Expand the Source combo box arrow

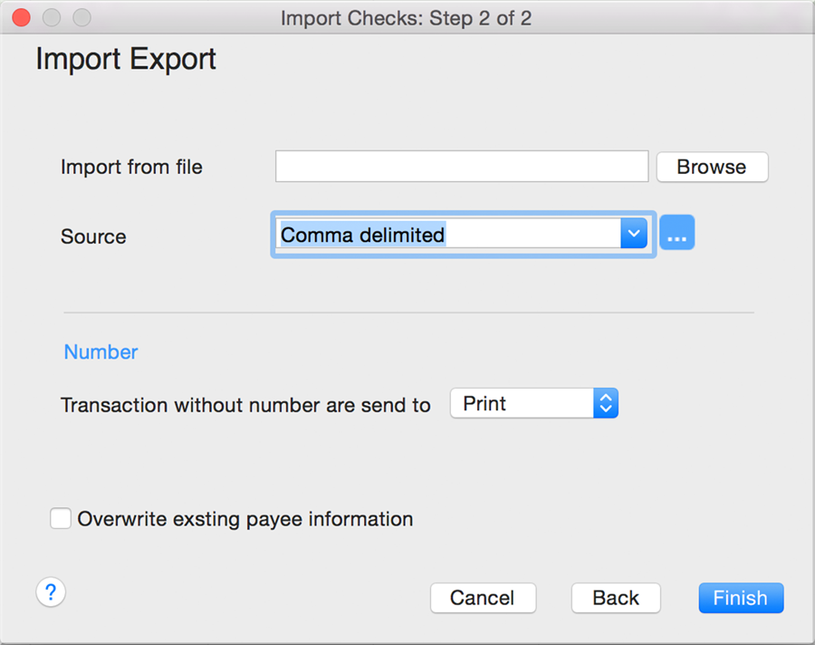tap(634, 233)
